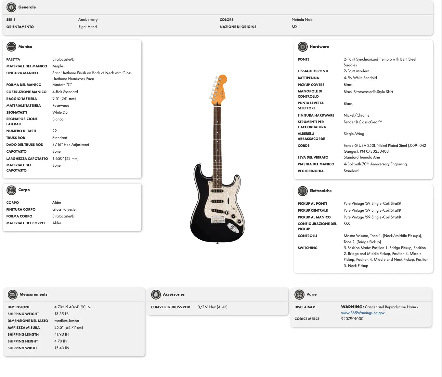The image size is (442, 377).
Task: Select the Varie section heading
Action: 311,294
